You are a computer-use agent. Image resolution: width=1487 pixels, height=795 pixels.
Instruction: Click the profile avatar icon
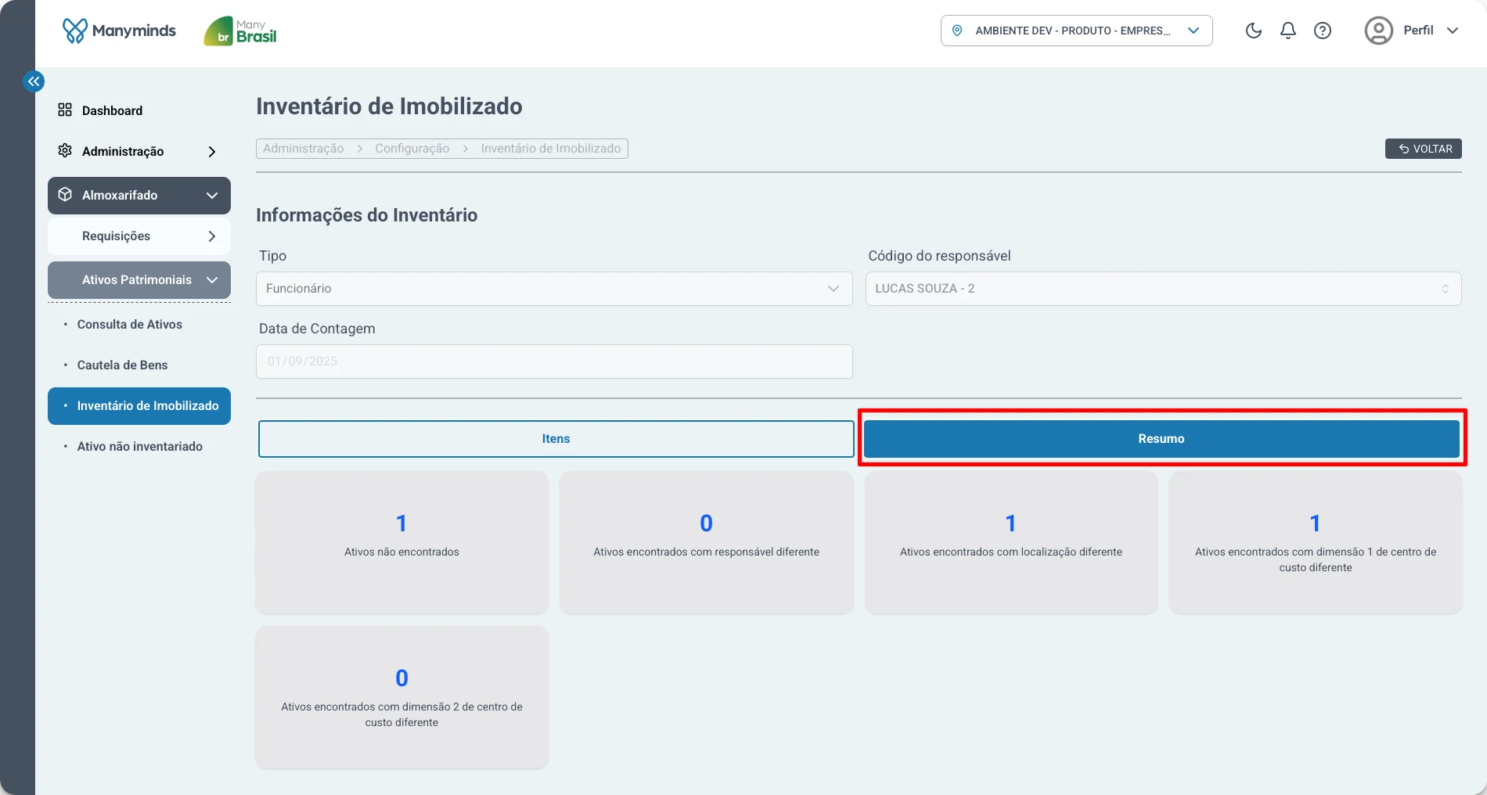[x=1379, y=31]
